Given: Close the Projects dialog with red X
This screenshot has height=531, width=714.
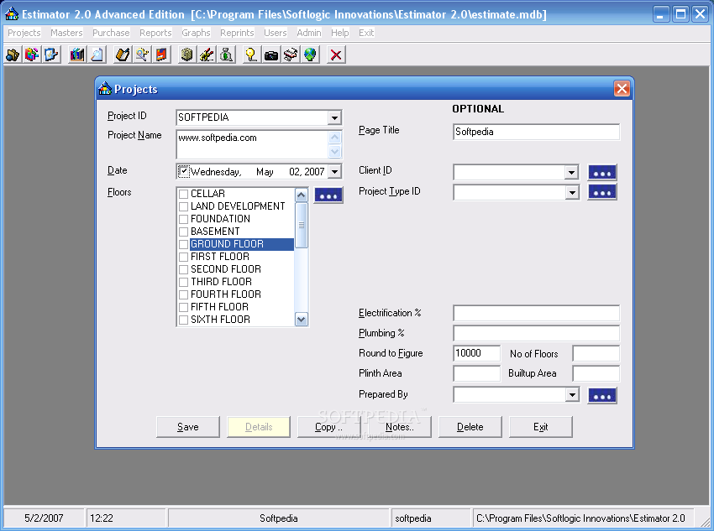Looking at the screenshot, I should [622, 89].
